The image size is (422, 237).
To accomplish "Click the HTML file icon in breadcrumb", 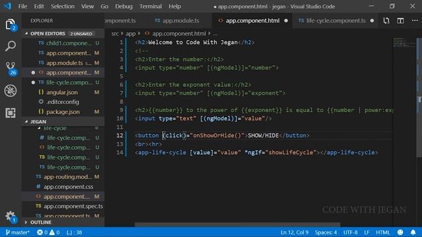I will point(147,34).
